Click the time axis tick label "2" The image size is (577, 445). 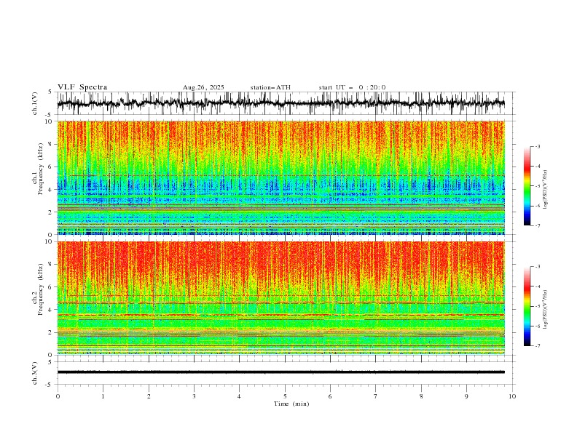click(x=149, y=396)
